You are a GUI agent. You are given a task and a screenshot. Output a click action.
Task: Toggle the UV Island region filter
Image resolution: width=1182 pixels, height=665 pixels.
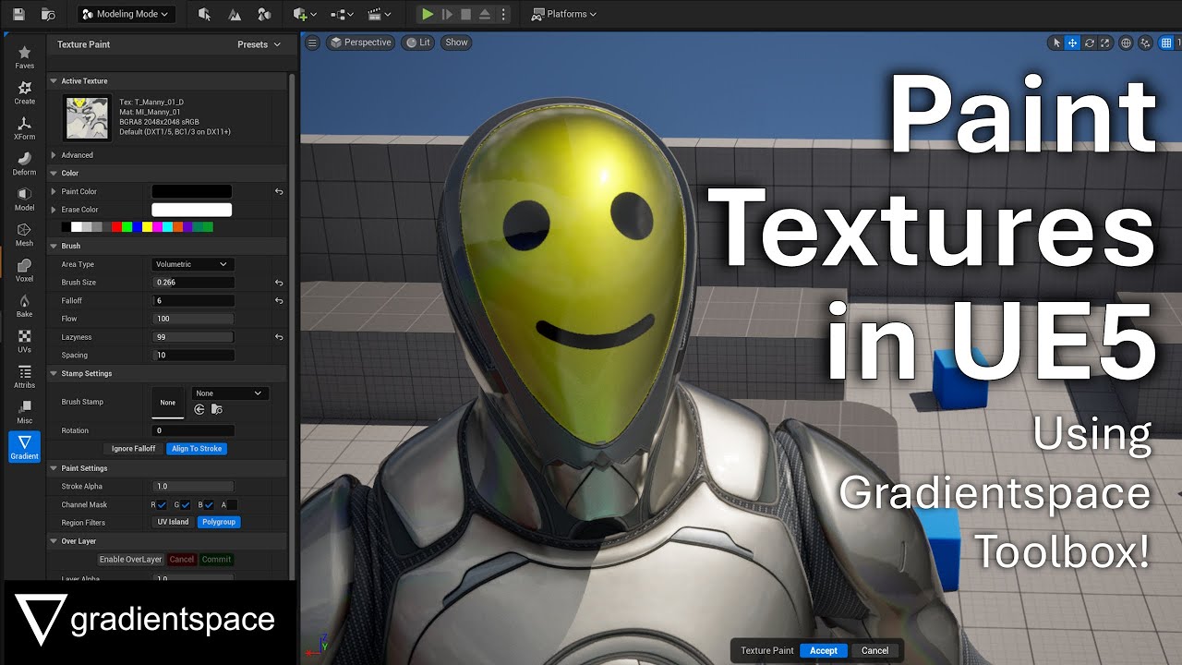(173, 522)
